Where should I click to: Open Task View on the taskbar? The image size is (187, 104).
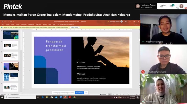[38, 97]
